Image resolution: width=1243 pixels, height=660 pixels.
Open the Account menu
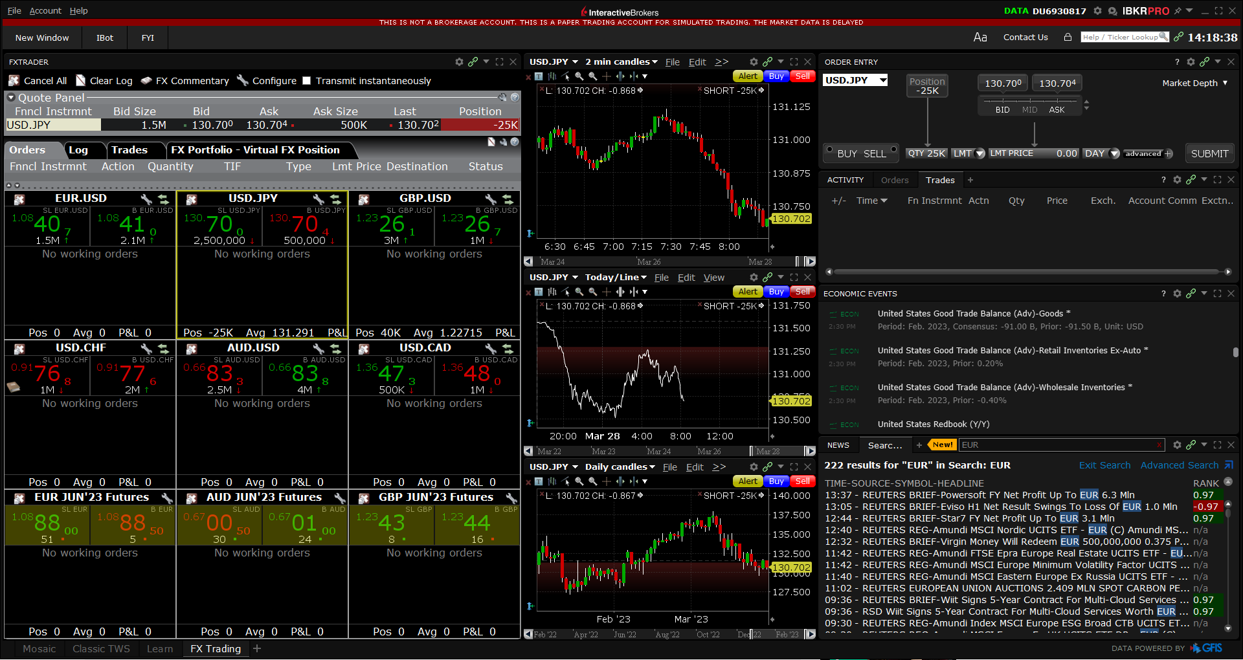(45, 11)
